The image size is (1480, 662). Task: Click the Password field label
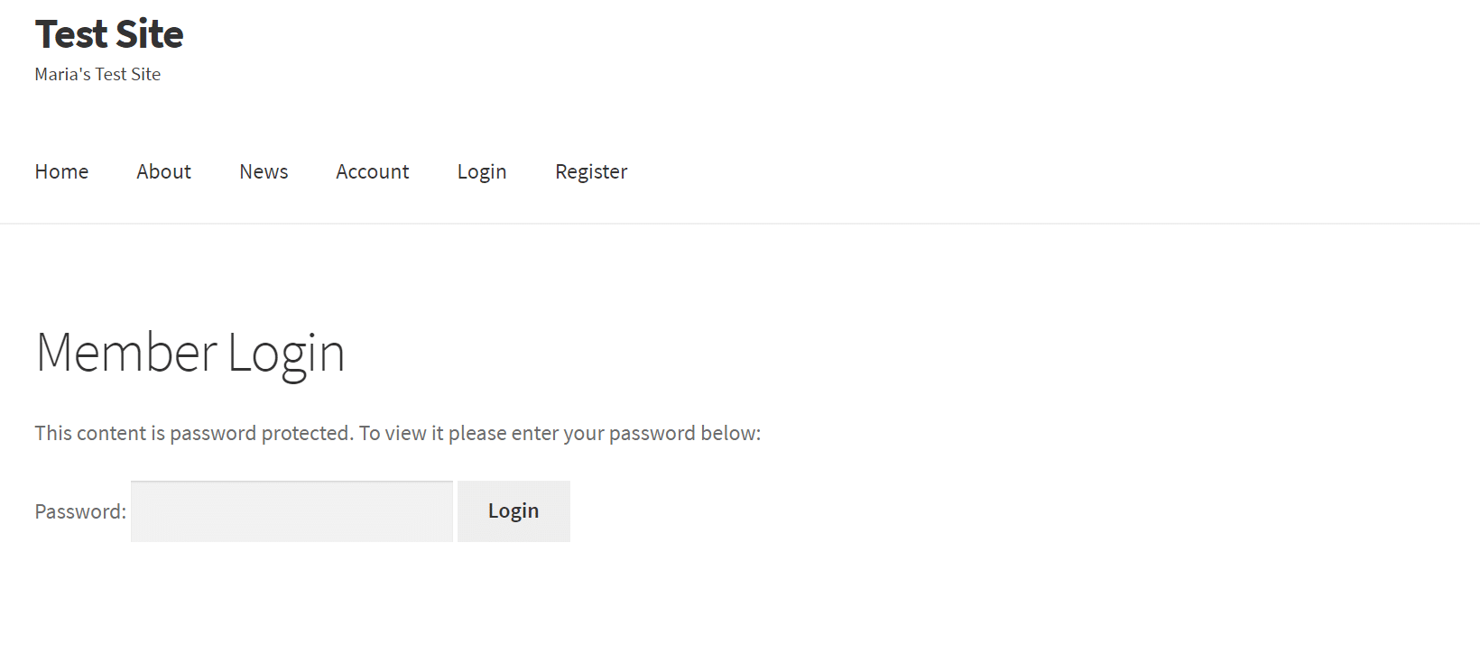coord(80,511)
